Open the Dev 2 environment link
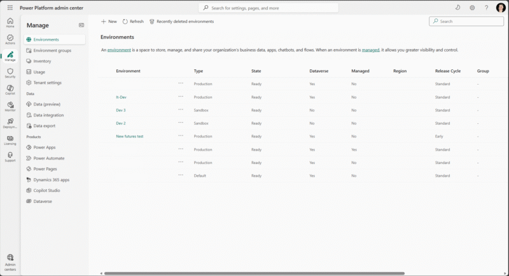The image size is (509, 276). tap(121, 123)
